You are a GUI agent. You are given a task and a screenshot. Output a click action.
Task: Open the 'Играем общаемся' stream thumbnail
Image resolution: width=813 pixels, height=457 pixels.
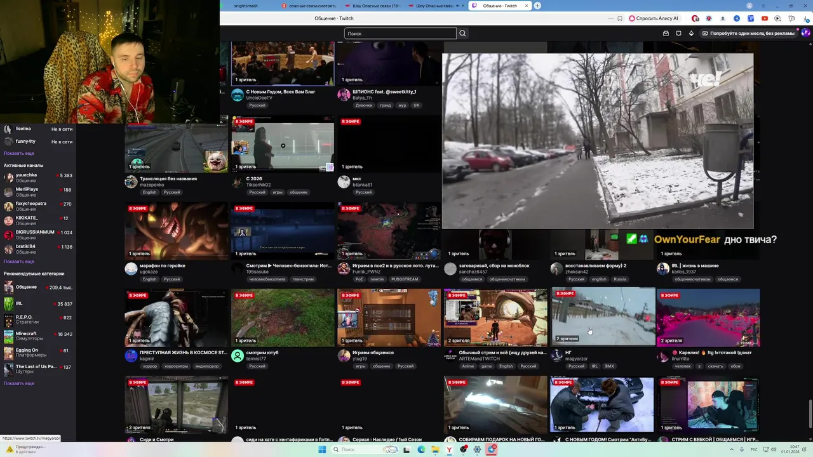pos(389,317)
